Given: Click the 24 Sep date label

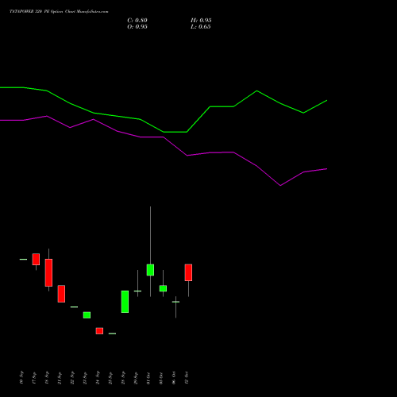Looking at the screenshot, I should [x=98, y=378].
